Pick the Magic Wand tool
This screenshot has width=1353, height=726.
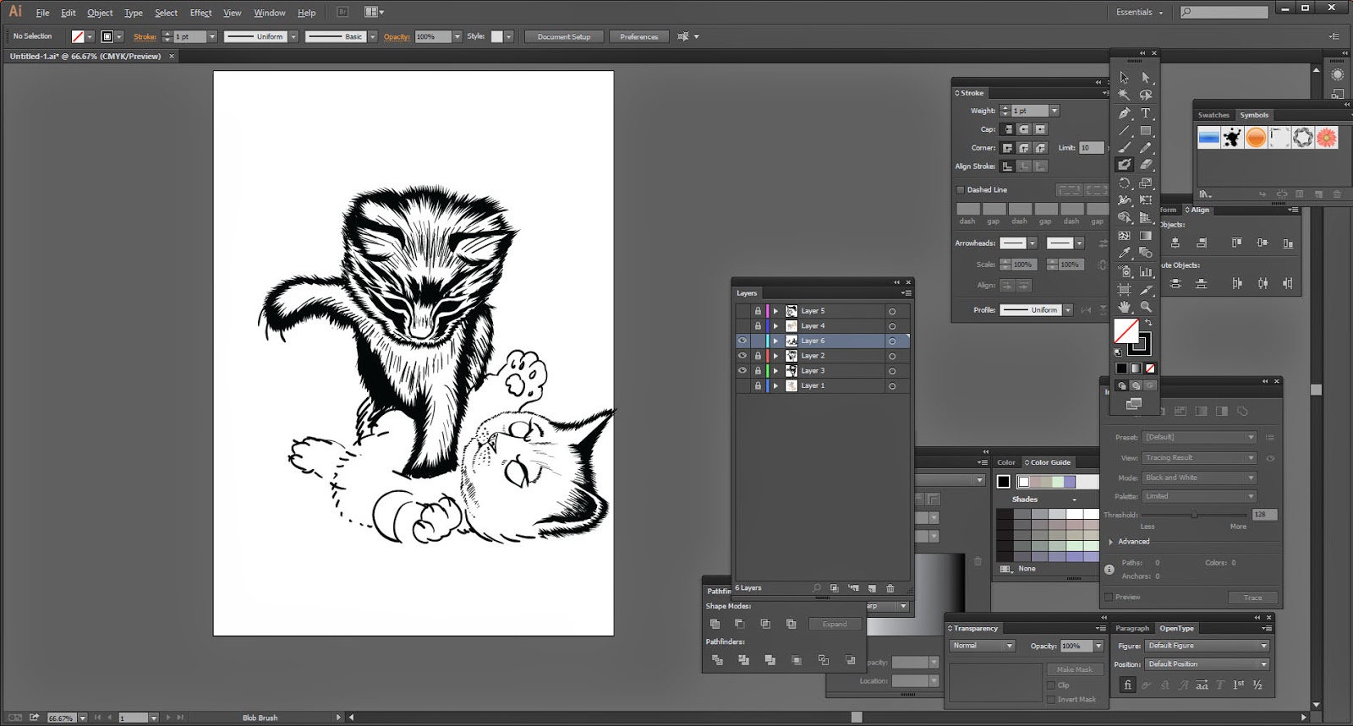tap(1124, 95)
